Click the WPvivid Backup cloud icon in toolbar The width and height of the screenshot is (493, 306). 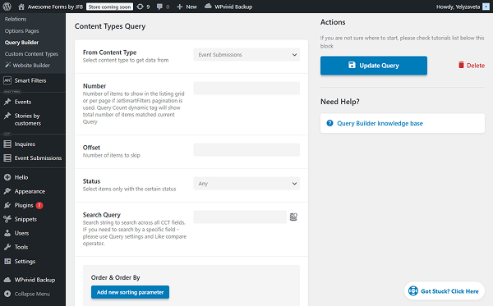(208, 7)
